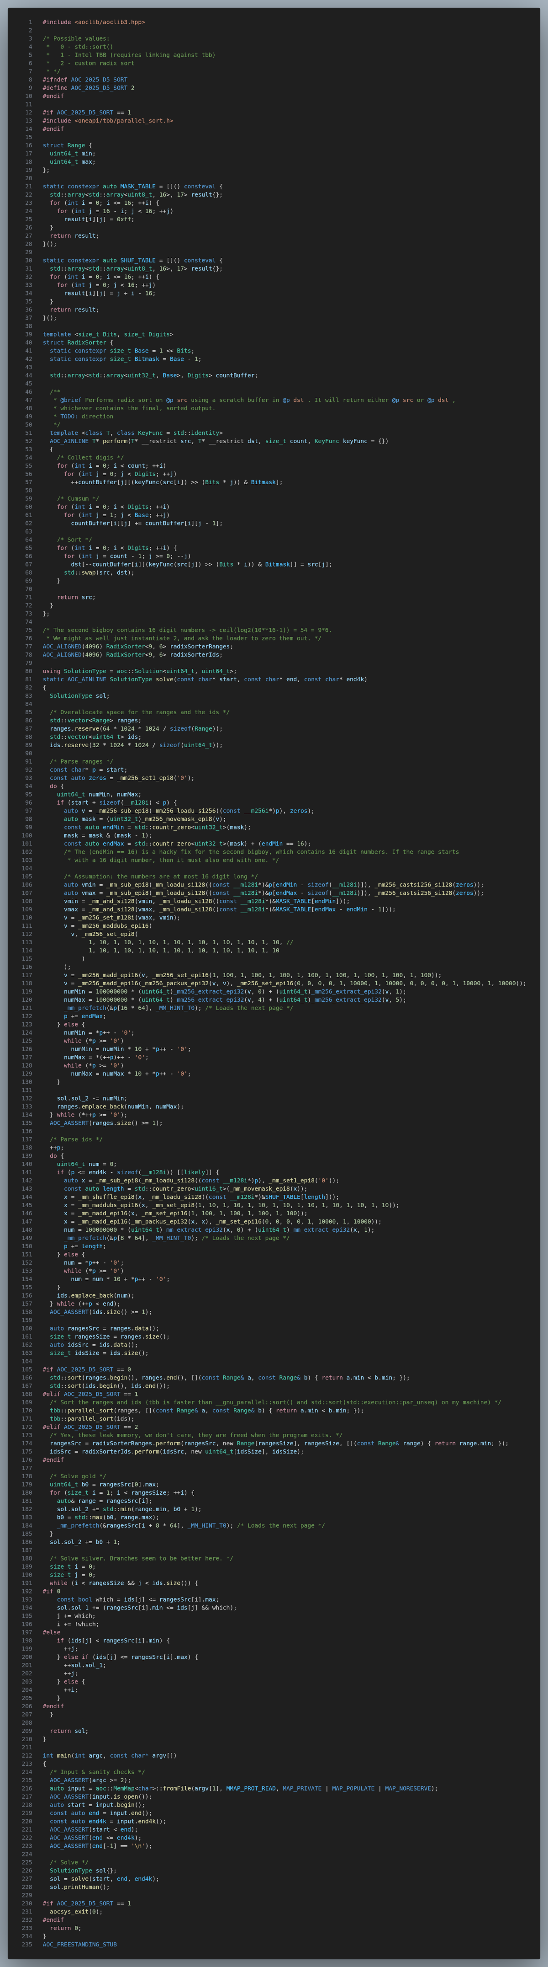Click 'uint64_t max;' on line 18
The width and height of the screenshot is (548, 1967).
[73, 162]
